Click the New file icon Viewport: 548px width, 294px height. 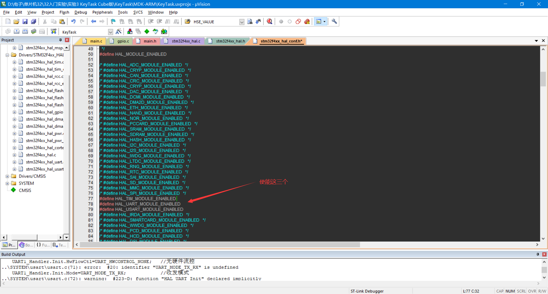8,21
